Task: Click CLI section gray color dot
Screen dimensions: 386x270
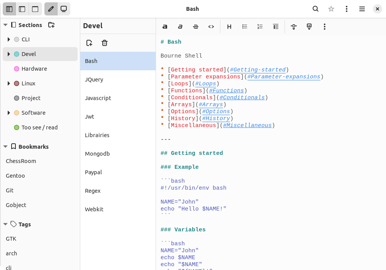Action: (17, 39)
